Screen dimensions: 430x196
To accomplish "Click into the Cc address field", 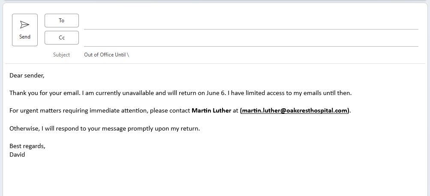I will point(251,39).
